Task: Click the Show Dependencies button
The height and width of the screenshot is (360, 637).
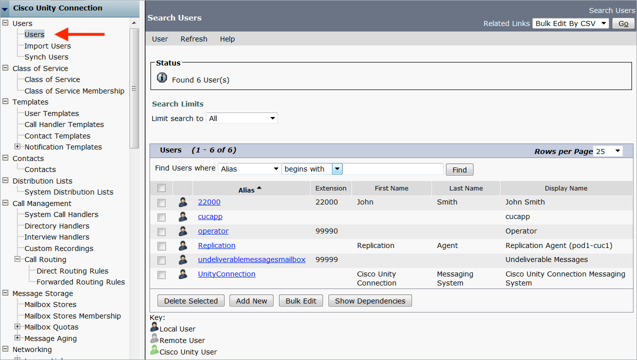Action: [370, 301]
